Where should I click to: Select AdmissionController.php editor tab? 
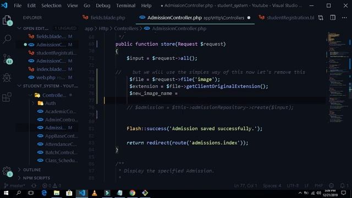195,18
